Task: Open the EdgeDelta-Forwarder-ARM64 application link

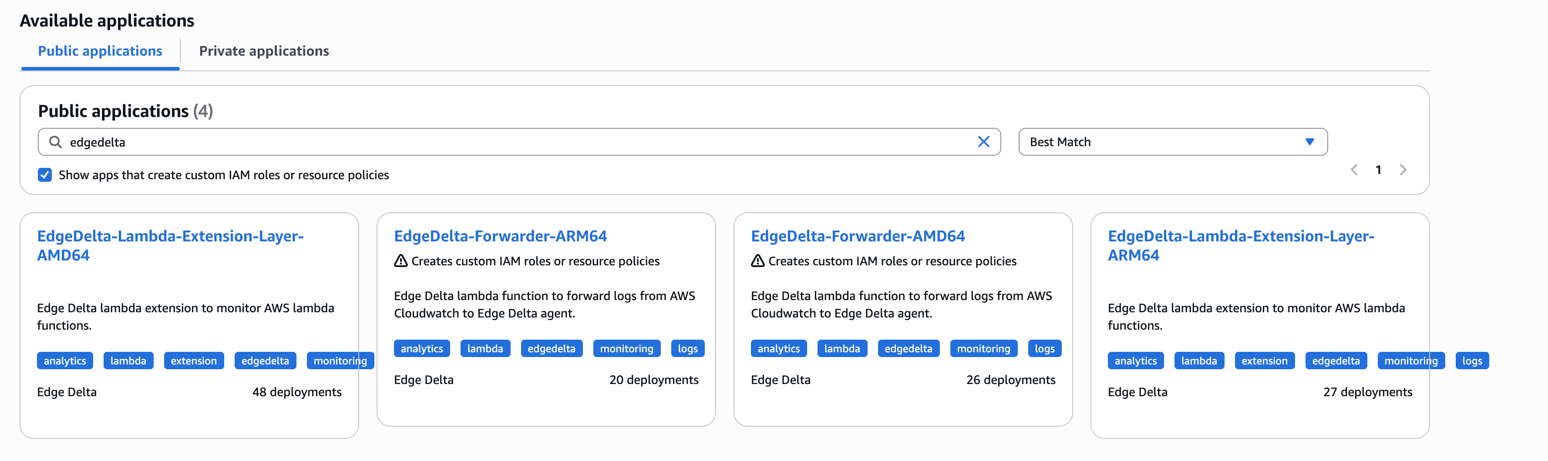Action: (x=500, y=236)
